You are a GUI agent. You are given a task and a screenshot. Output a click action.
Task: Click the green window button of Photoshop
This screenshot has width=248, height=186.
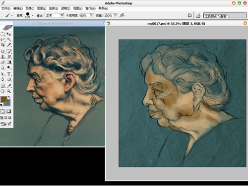239,3
